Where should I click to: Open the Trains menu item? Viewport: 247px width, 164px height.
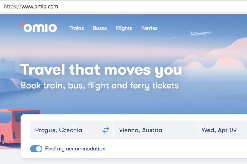pos(76,28)
